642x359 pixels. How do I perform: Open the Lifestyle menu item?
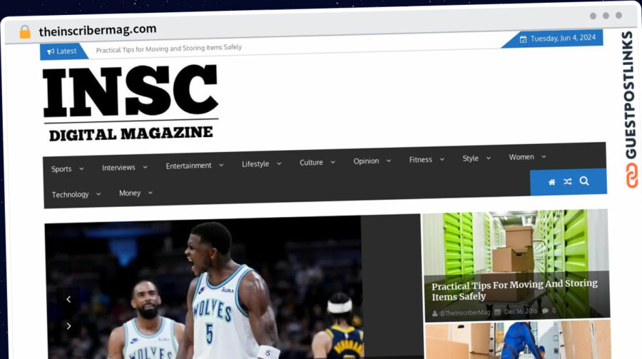[255, 164]
